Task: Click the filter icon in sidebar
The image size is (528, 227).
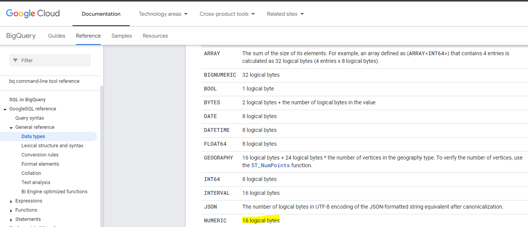Action: [15, 60]
